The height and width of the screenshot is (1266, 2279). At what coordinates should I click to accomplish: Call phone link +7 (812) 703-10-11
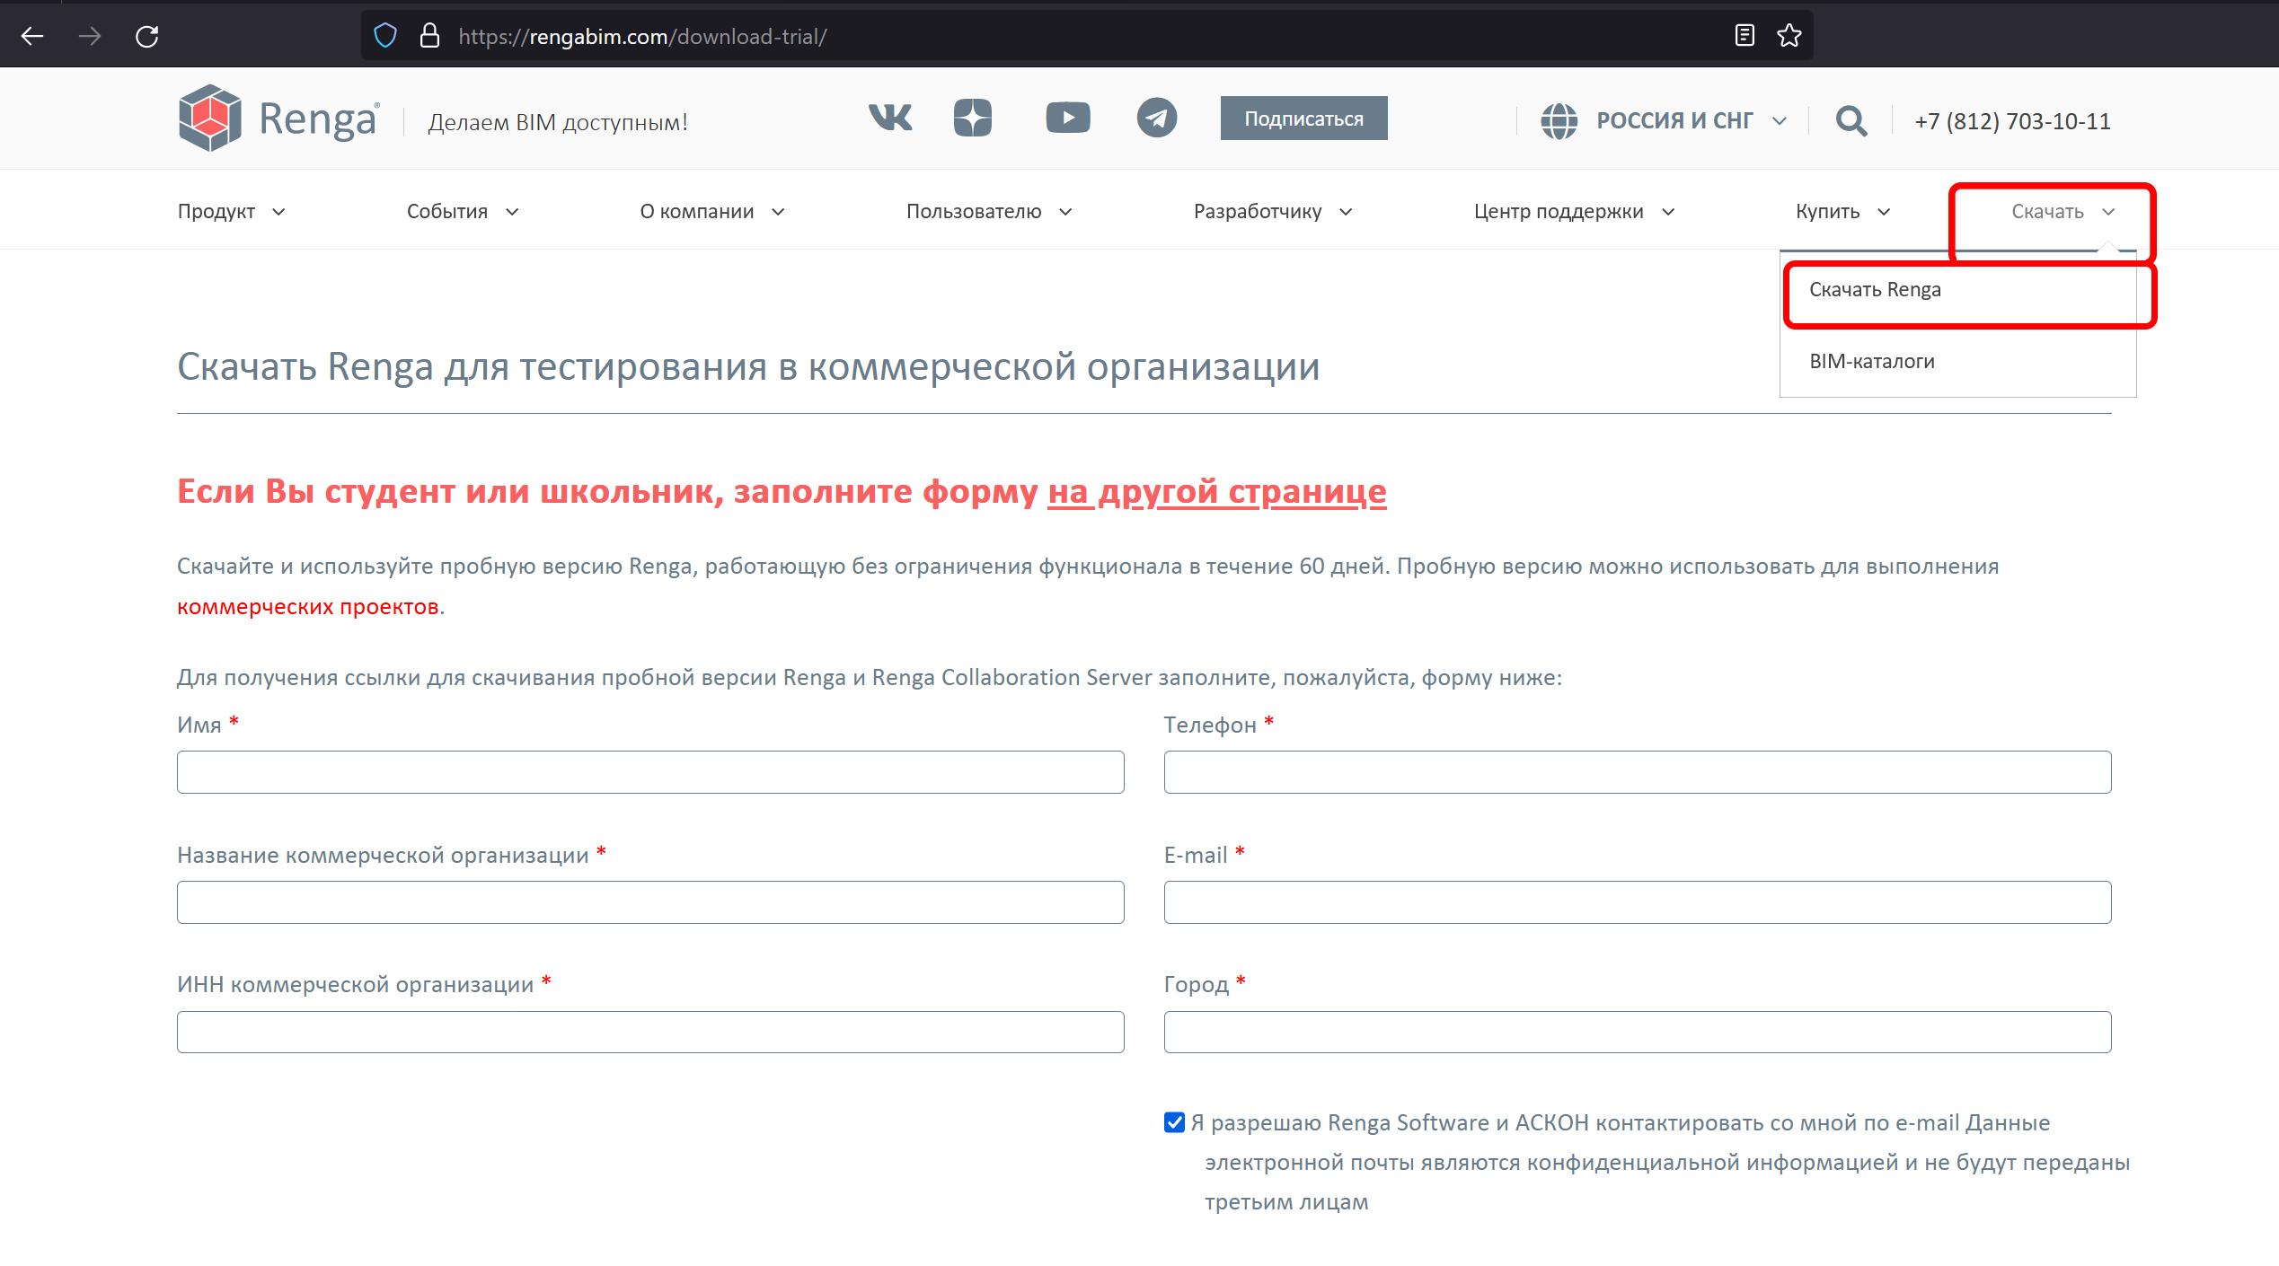click(2012, 121)
